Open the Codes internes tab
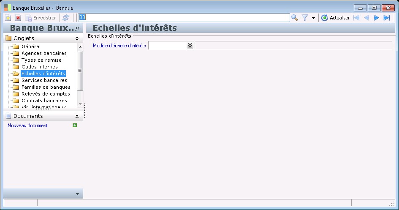399x210 pixels. coord(40,67)
